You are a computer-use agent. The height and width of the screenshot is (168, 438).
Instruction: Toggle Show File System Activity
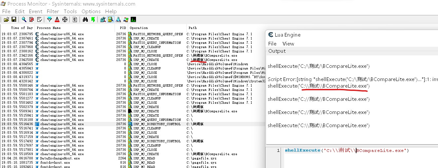click(x=110, y=19)
